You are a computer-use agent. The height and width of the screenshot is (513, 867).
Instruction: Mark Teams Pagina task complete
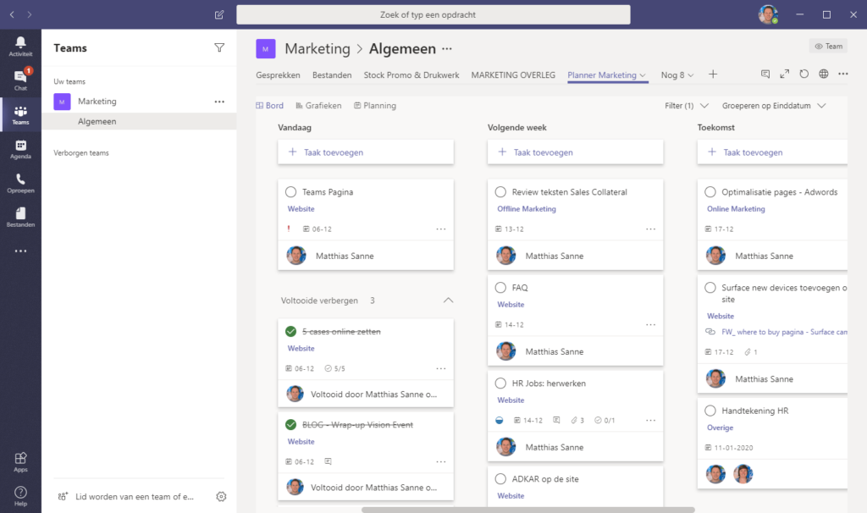(291, 192)
